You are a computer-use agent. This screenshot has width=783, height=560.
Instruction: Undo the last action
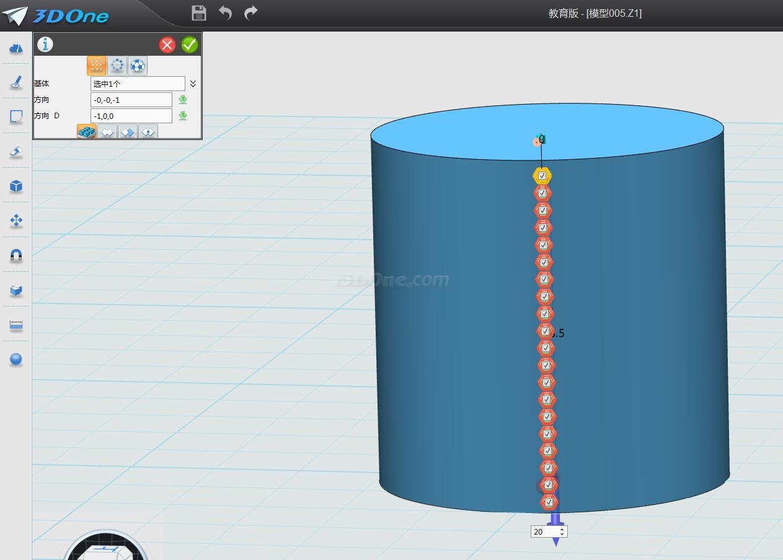point(225,13)
